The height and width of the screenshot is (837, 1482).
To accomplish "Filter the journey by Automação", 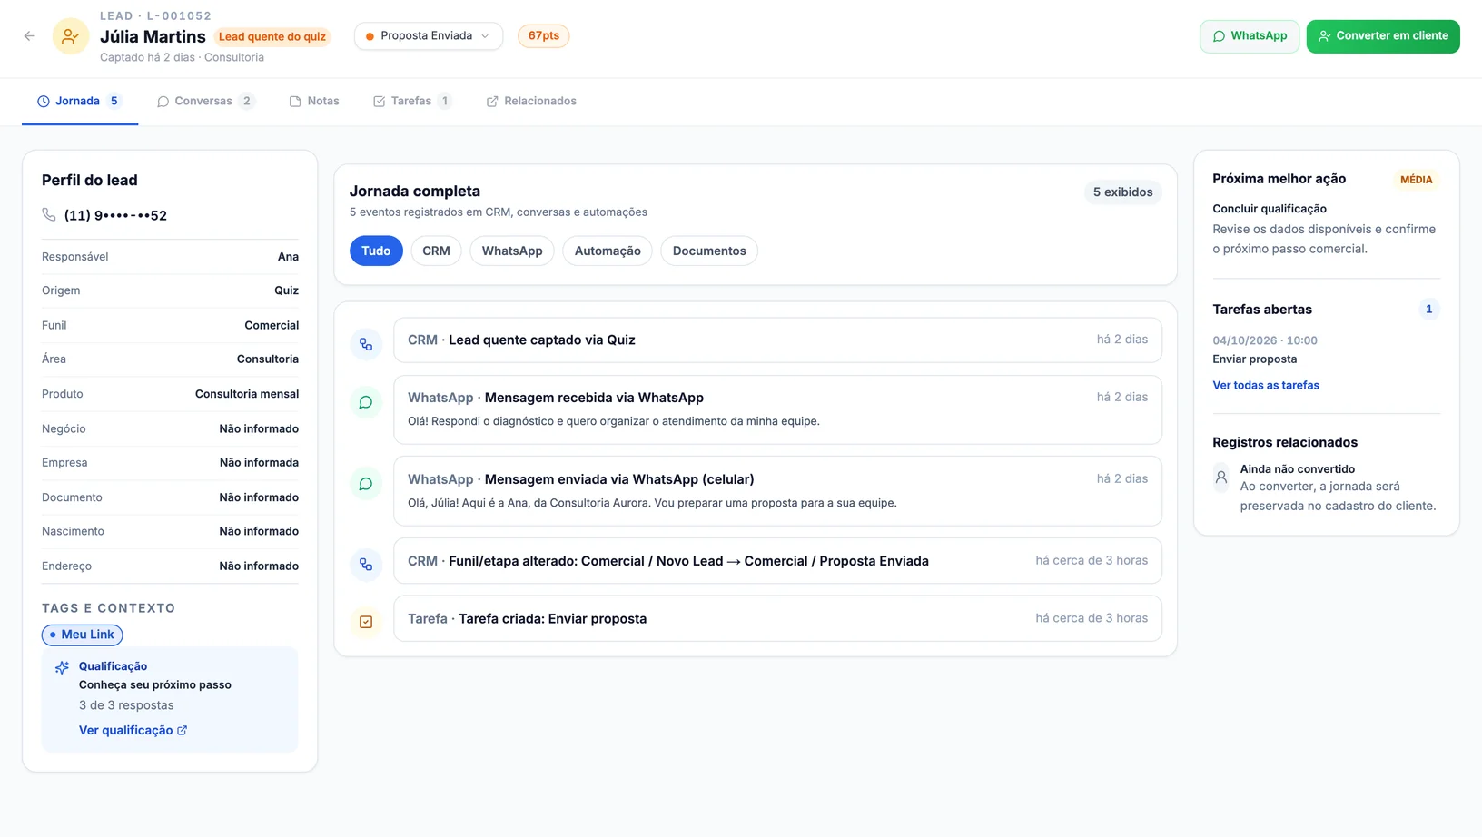I will point(608,251).
